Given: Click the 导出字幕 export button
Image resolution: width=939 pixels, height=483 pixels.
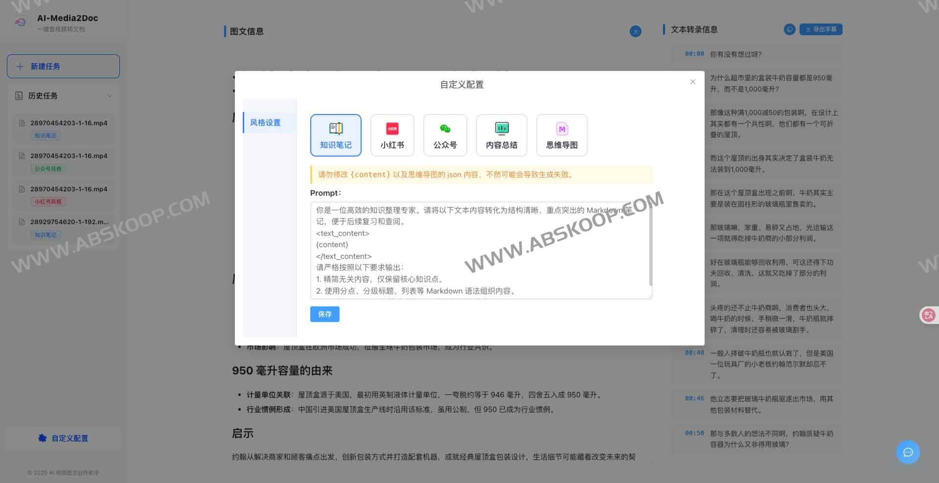Looking at the screenshot, I should (821, 29).
